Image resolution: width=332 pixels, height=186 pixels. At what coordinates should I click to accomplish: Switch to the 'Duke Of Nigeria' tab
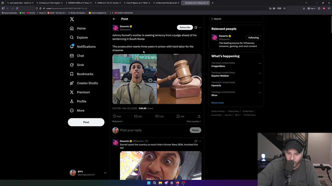coord(137,3)
